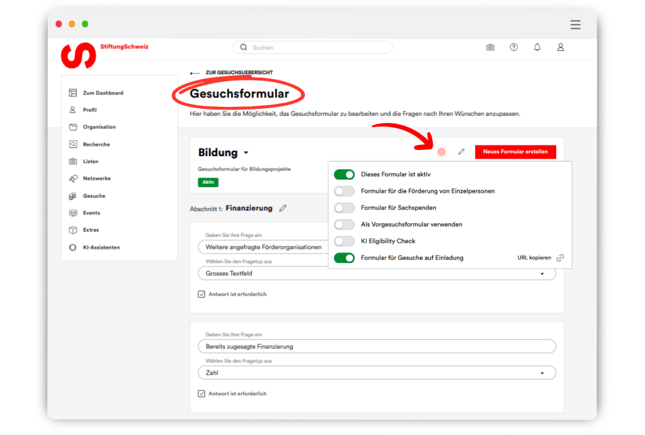Open the help question mark icon

[x=514, y=47]
